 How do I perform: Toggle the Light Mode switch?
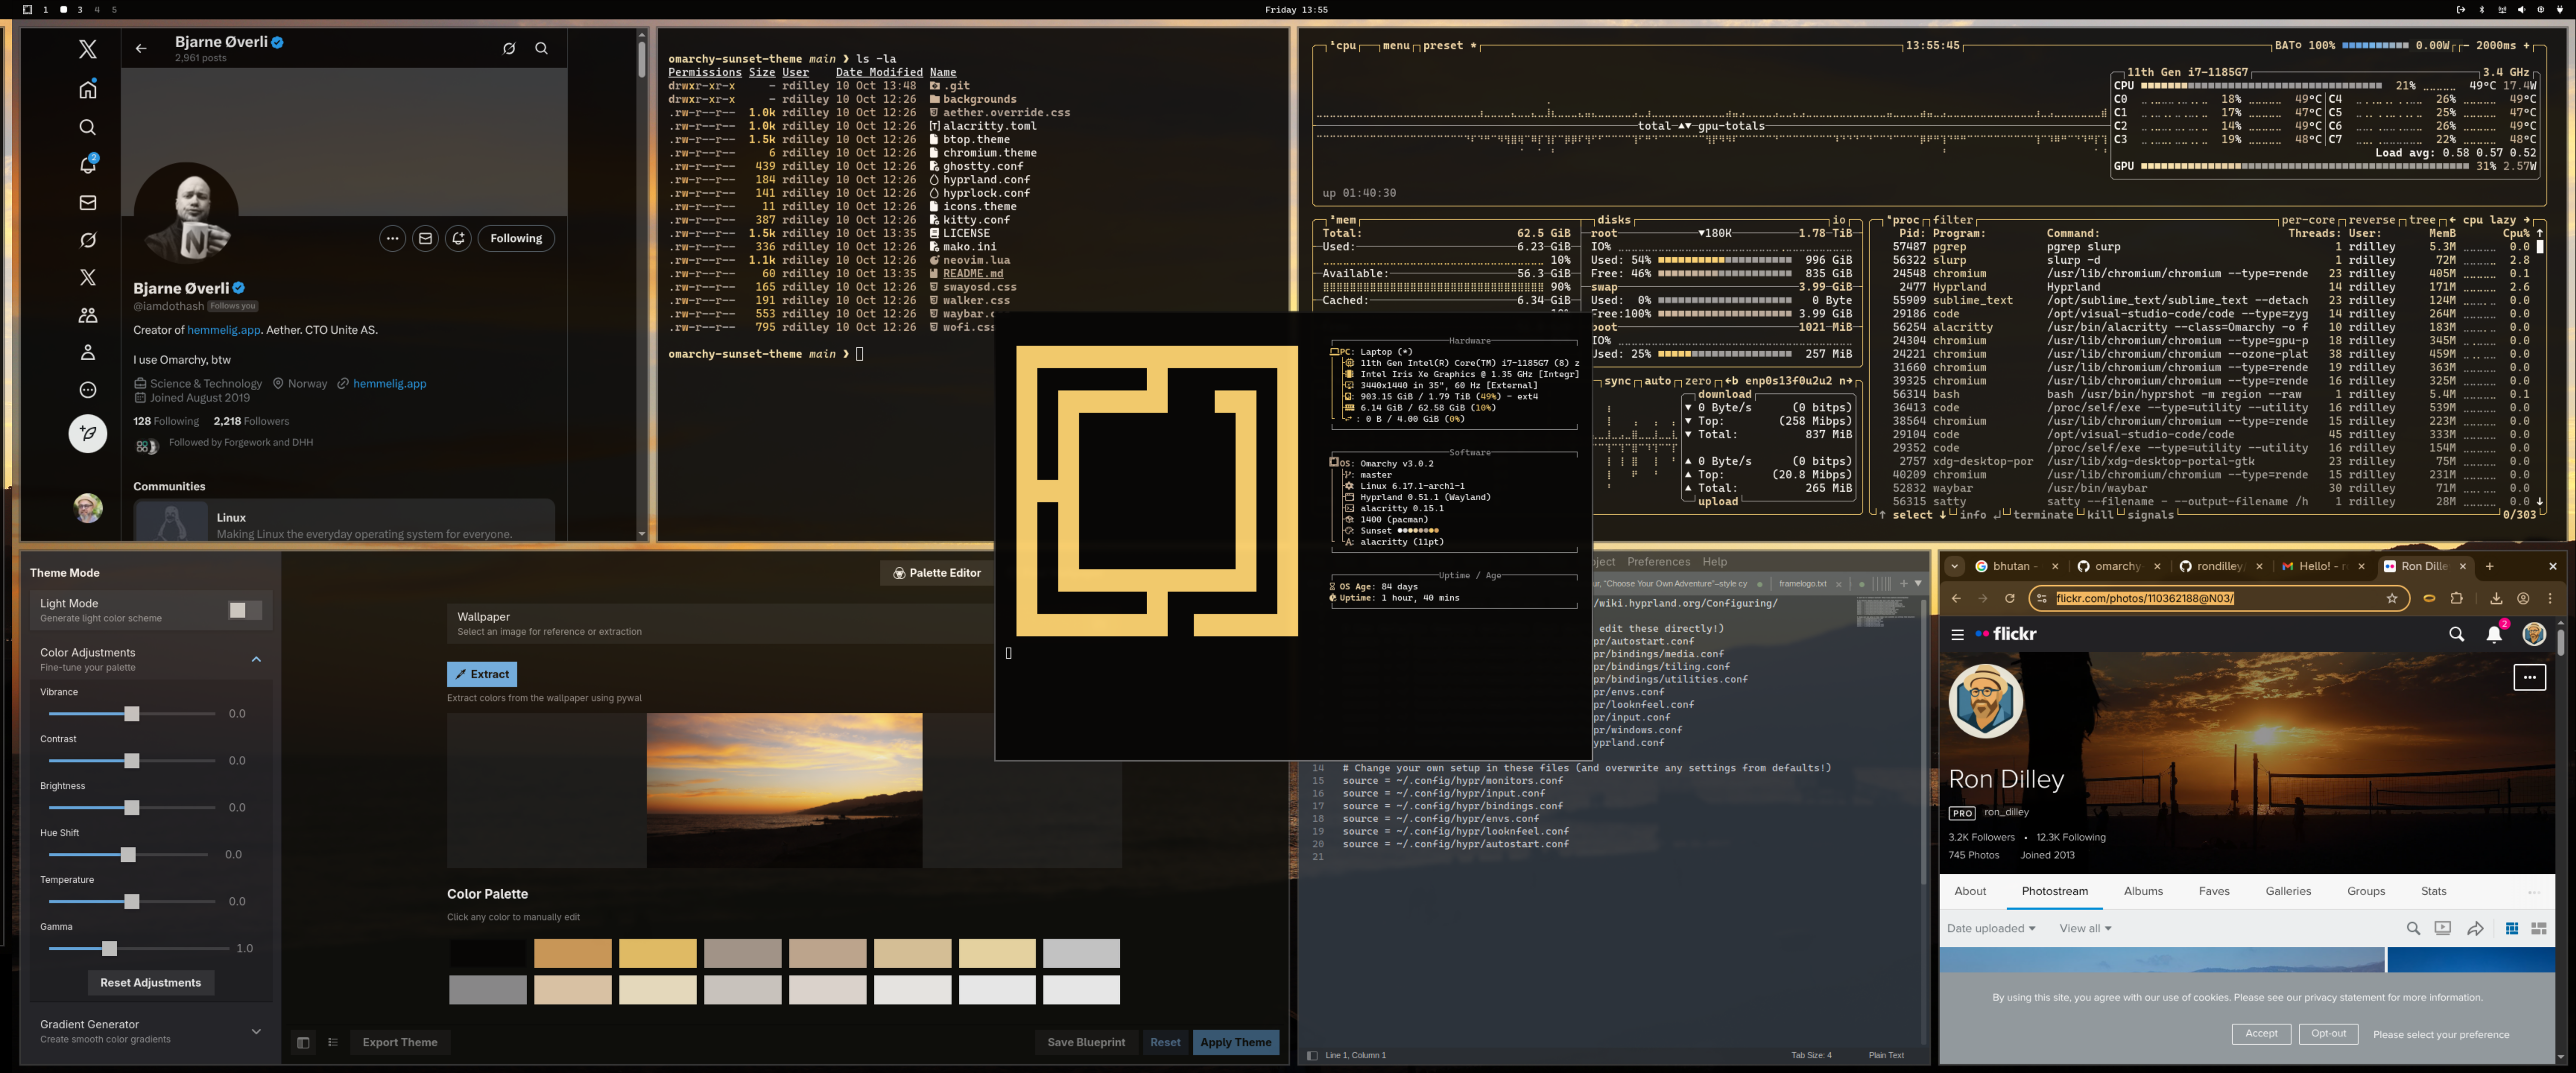(245, 610)
